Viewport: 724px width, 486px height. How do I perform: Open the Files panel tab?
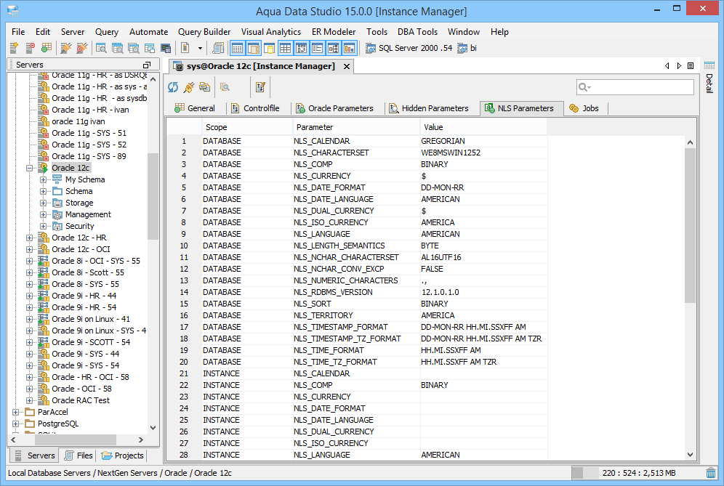[79, 455]
